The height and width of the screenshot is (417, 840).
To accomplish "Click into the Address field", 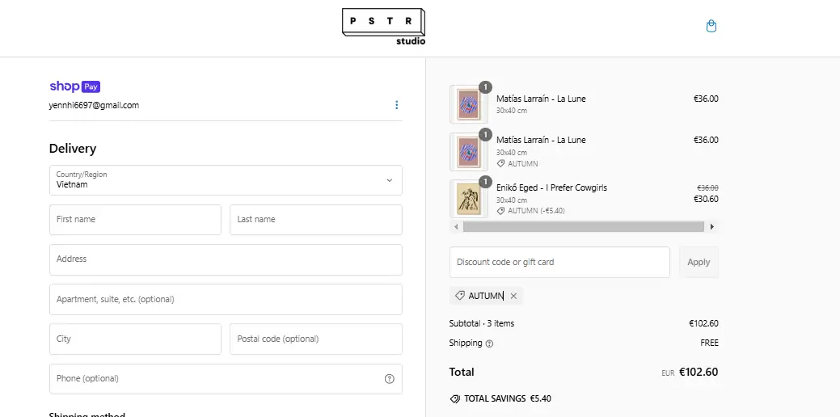I will pos(226,259).
